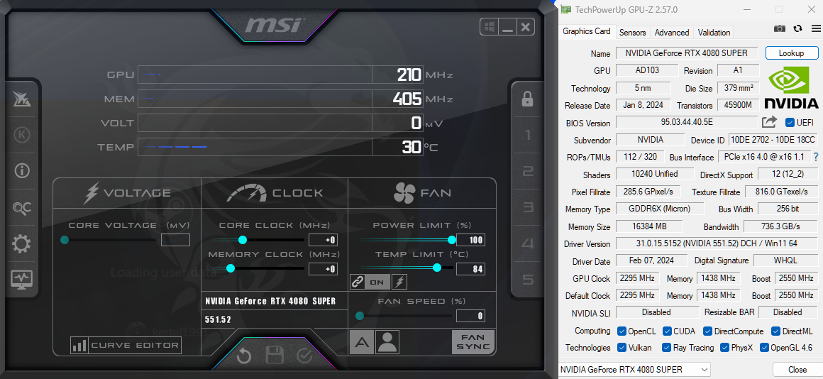Switch to the Advanced tab
The image size is (823, 379).
[672, 32]
